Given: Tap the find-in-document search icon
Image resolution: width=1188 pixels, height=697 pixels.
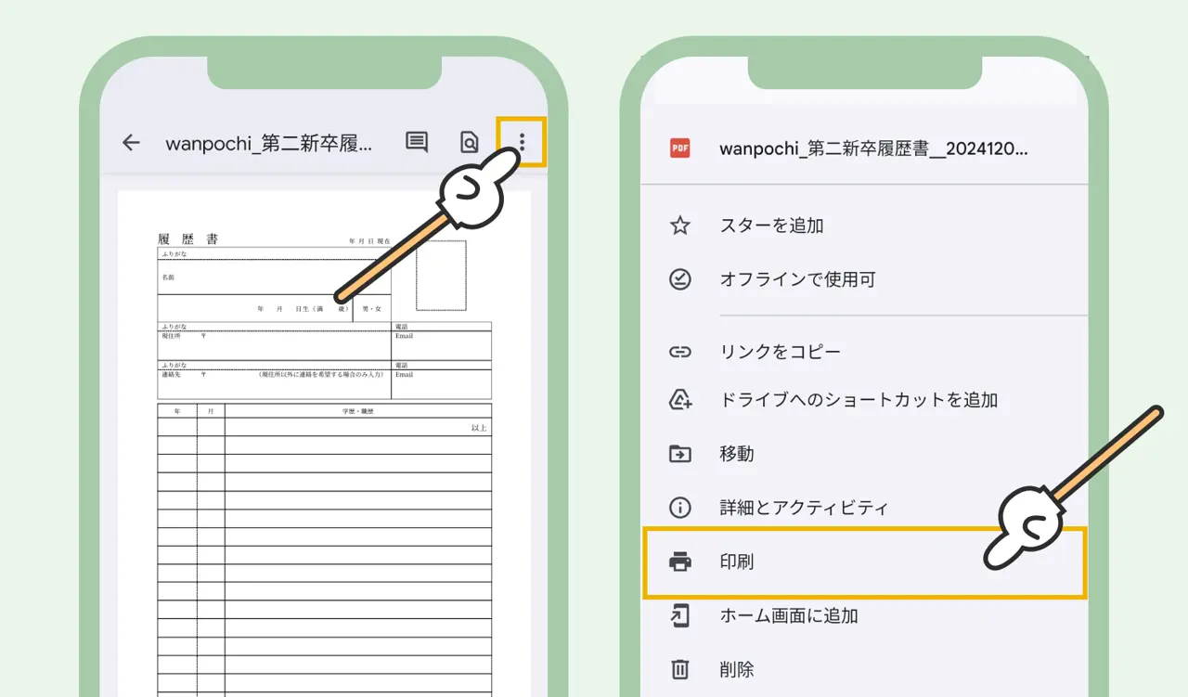Looking at the screenshot, I should 470,143.
